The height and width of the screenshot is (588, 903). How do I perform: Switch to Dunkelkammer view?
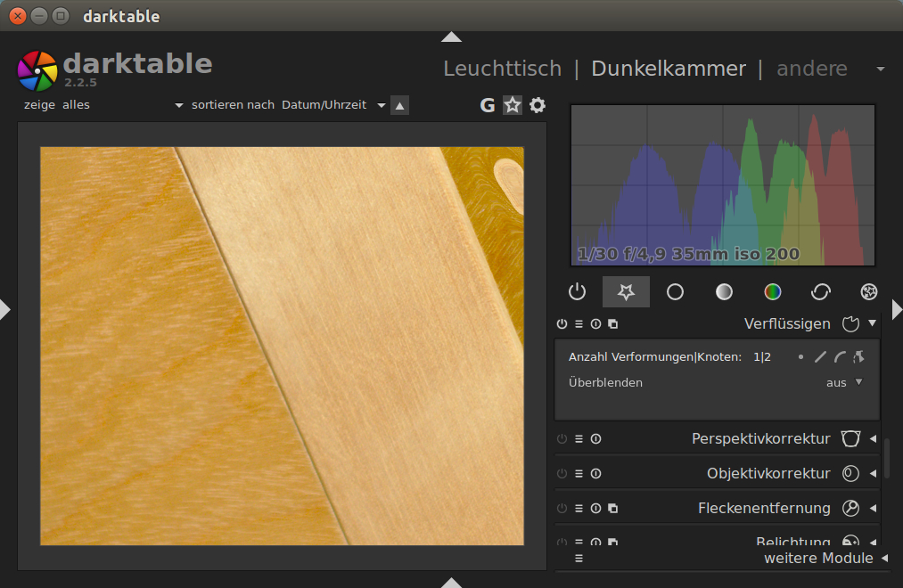click(x=669, y=69)
